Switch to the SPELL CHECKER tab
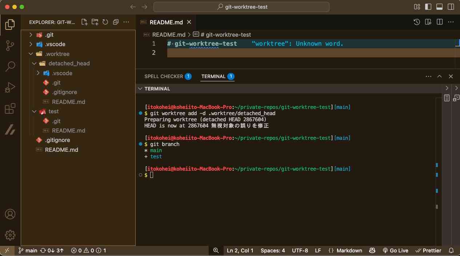This screenshot has width=460, height=256. pyautogui.click(x=164, y=76)
